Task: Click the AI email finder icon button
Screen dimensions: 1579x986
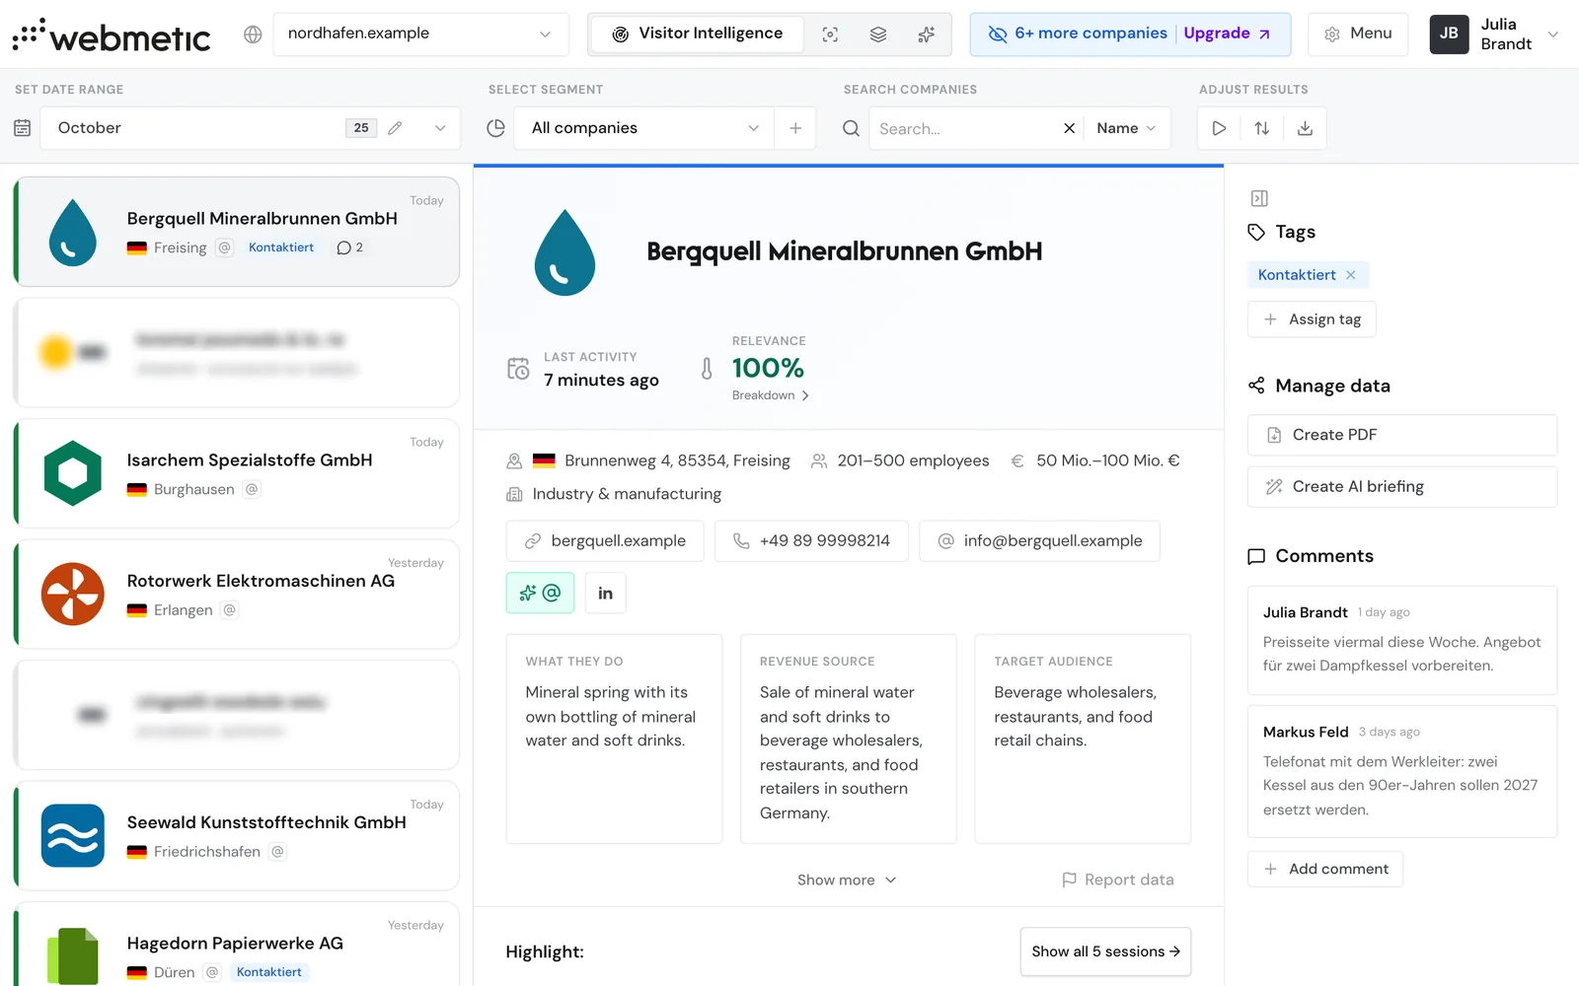Action: pyautogui.click(x=540, y=593)
